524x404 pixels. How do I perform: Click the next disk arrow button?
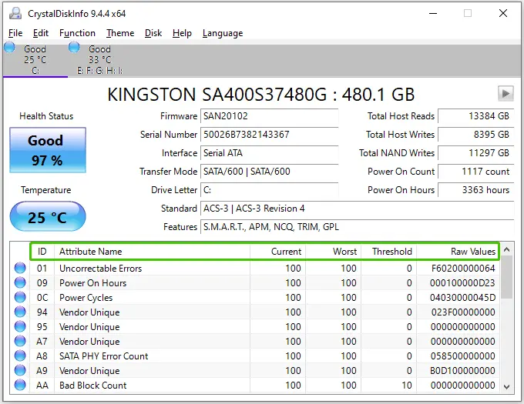506,93
